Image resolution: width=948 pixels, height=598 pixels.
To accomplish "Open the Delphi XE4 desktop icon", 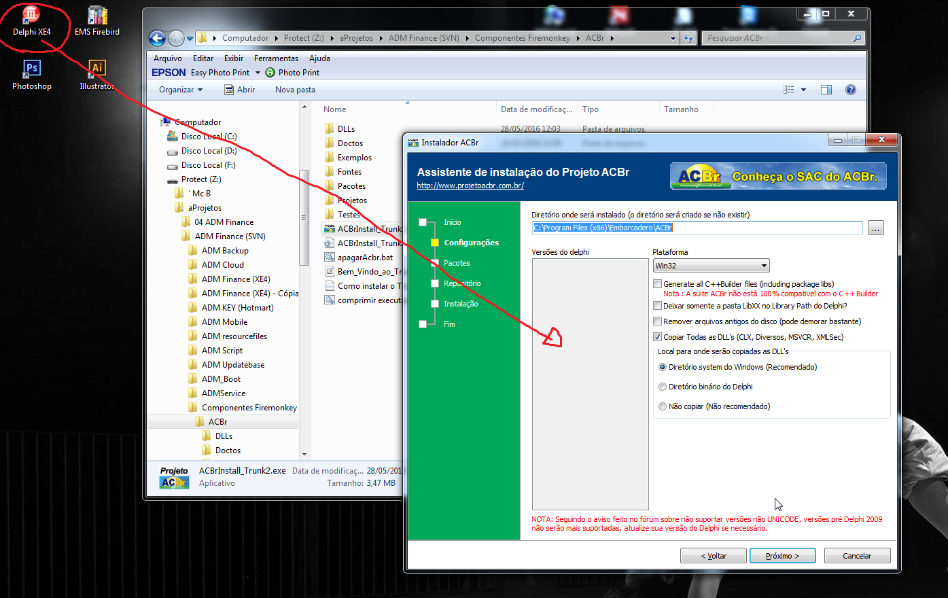I will pos(31,20).
